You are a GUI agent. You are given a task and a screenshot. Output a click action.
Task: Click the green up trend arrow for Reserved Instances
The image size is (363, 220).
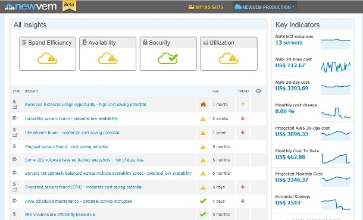coord(243,104)
